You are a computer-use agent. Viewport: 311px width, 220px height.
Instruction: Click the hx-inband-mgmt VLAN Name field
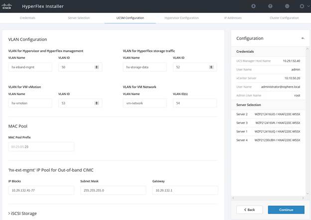tap(30, 67)
